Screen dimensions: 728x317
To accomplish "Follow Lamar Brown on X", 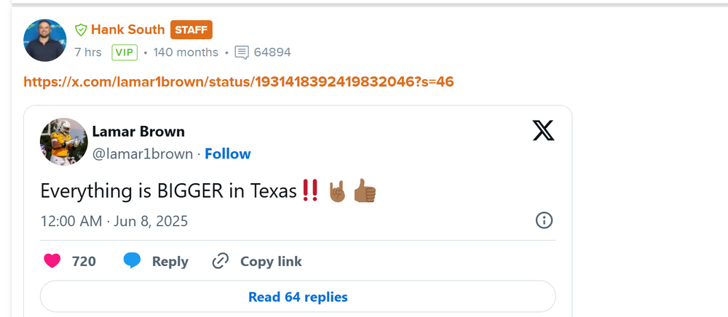I will (228, 154).
